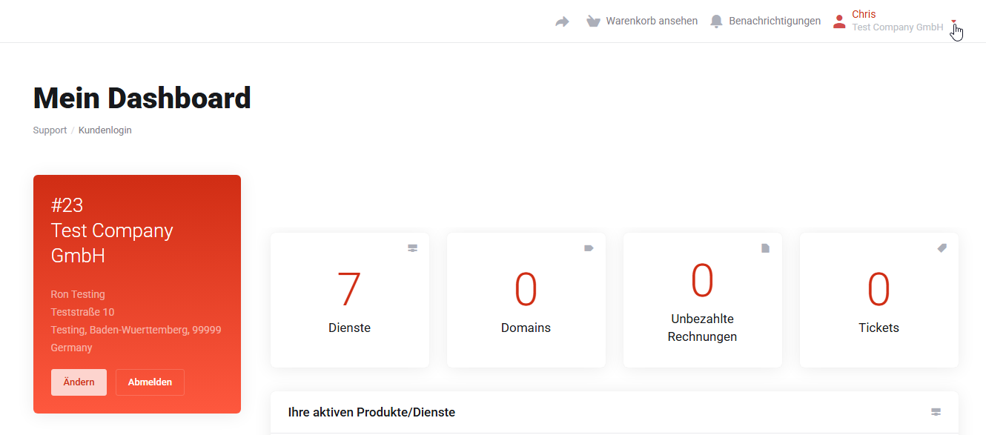Go to Support breadcrumb link
This screenshot has height=435, width=986.
pyautogui.click(x=50, y=130)
